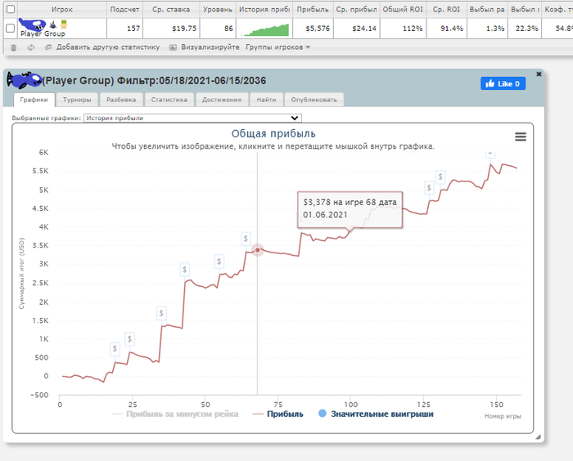Sort by the Подсчет column header
Screen dimensions: 573x461
click(124, 10)
